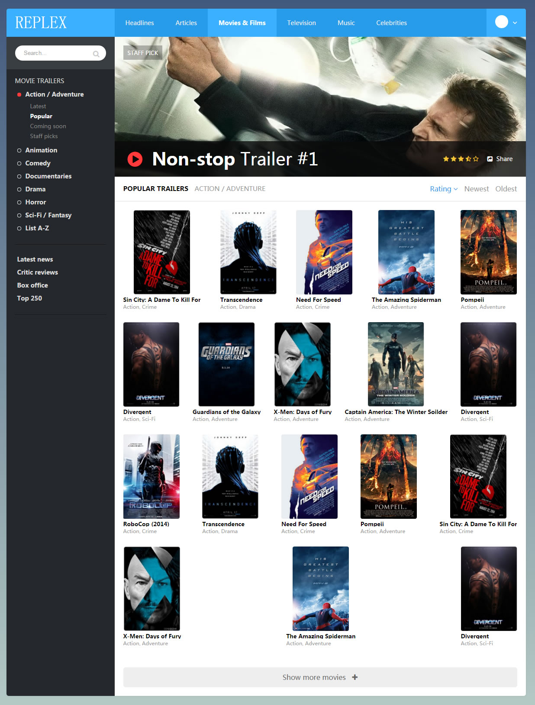Select the Horror category
This screenshot has width=535, height=705.
pos(35,202)
